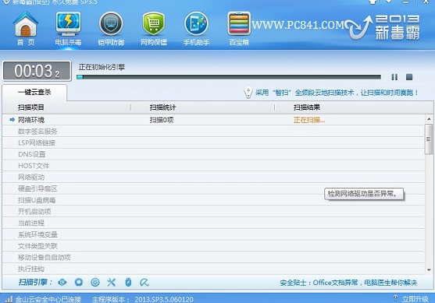Click the blue arrow beside 网络环境
The image size is (435, 303).
12,120
